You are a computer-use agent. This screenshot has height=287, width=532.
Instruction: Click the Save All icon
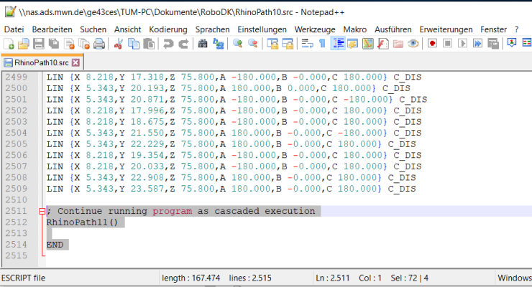(x=54, y=44)
